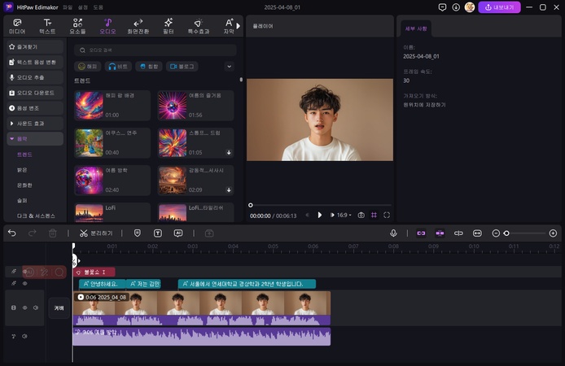This screenshot has height=366, width=565.
Task: Click the timeline zoom slider handle
Action: click(x=506, y=233)
